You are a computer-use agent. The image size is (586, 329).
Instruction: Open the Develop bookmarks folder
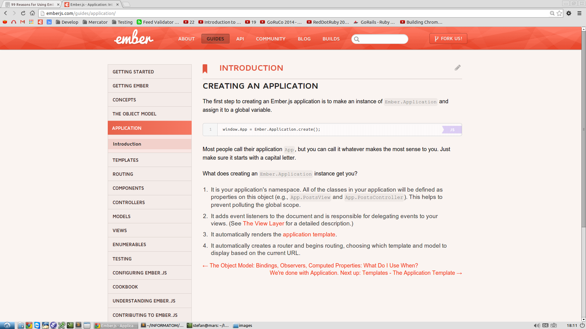point(67,22)
